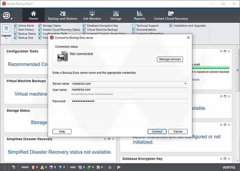
Task: Toggle the Backup Size checkbox
Action: tap(15, 37)
